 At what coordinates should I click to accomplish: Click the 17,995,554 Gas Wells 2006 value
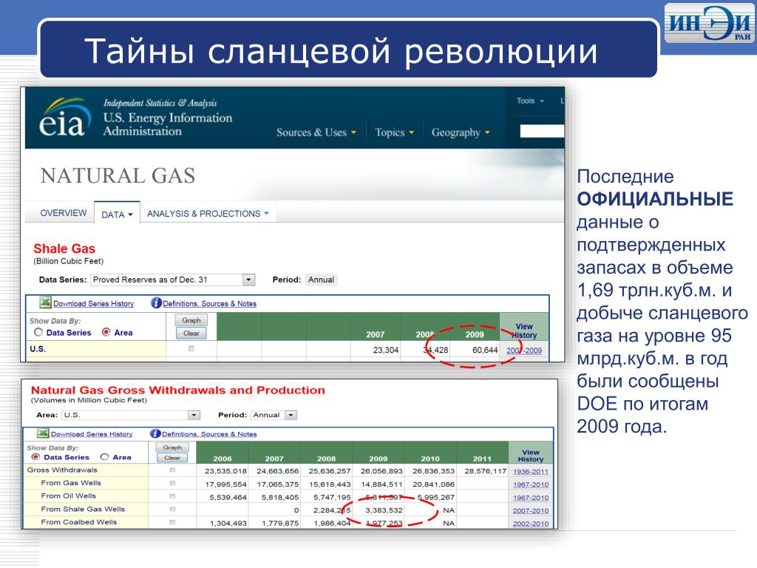click(225, 484)
